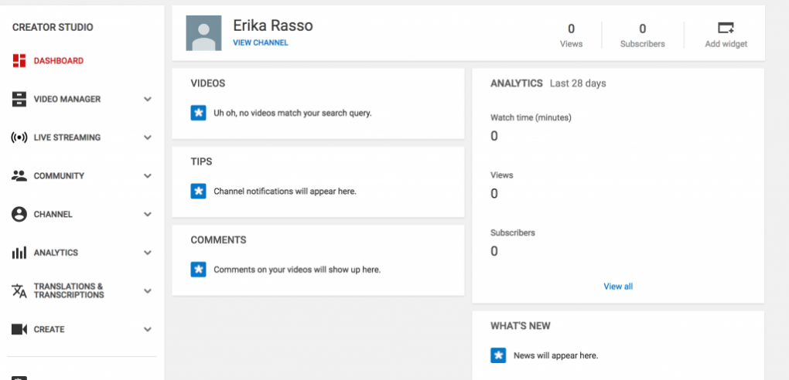The height and width of the screenshot is (380, 789).
Task: Expand the Create section chevron
Action: coord(148,330)
